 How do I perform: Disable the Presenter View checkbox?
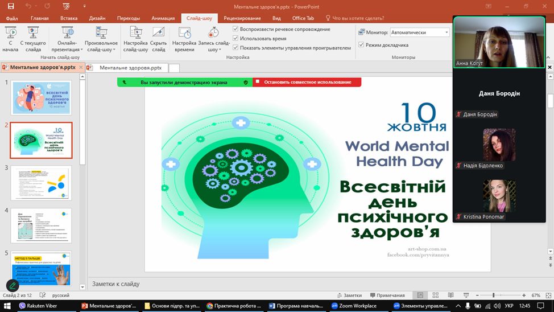361,45
